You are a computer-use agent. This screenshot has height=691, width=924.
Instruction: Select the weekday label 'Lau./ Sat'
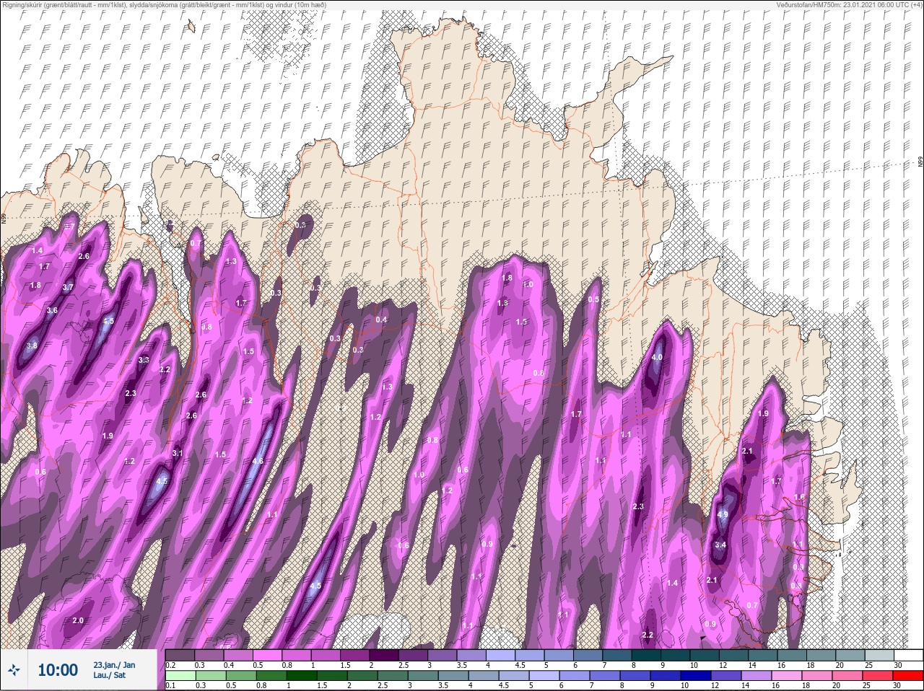coord(109,675)
